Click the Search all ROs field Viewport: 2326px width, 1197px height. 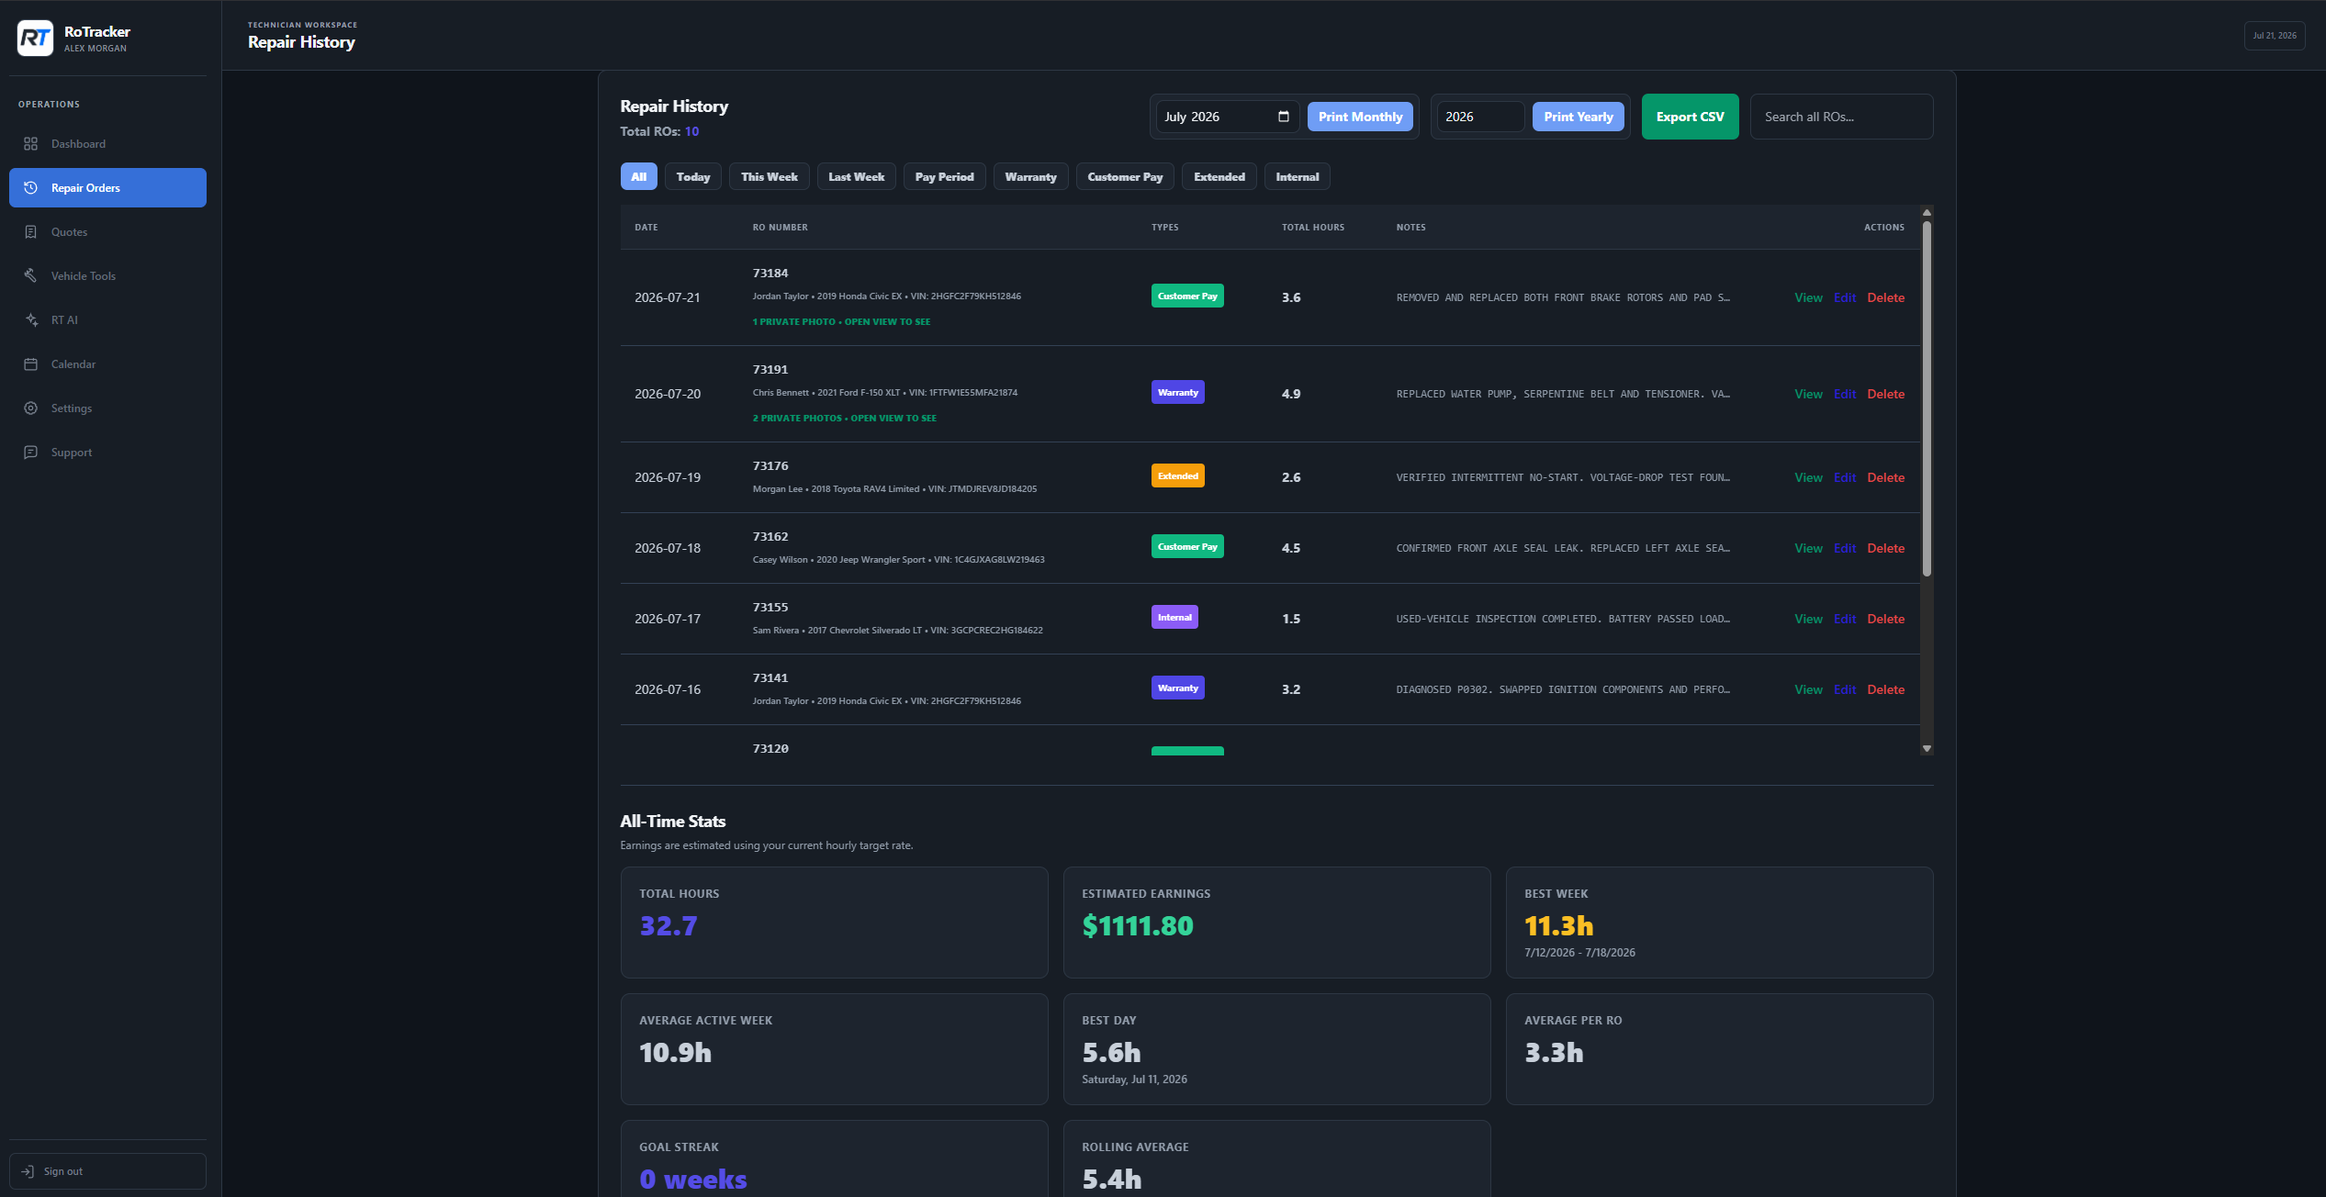click(x=1841, y=117)
